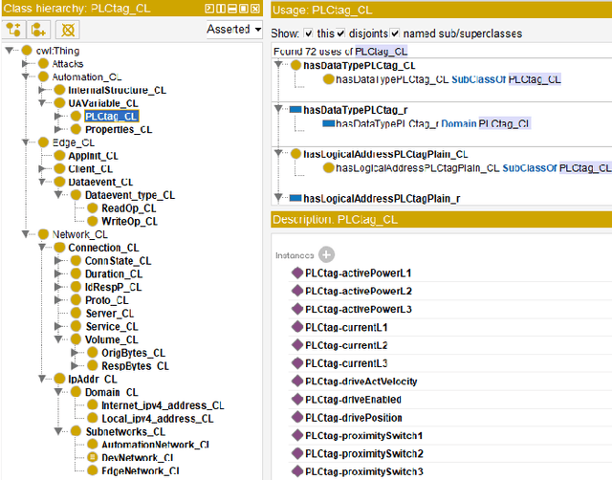The width and height of the screenshot is (612, 480).
Task: Toggle the 'this' checkbox
Action: pos(308,34)
